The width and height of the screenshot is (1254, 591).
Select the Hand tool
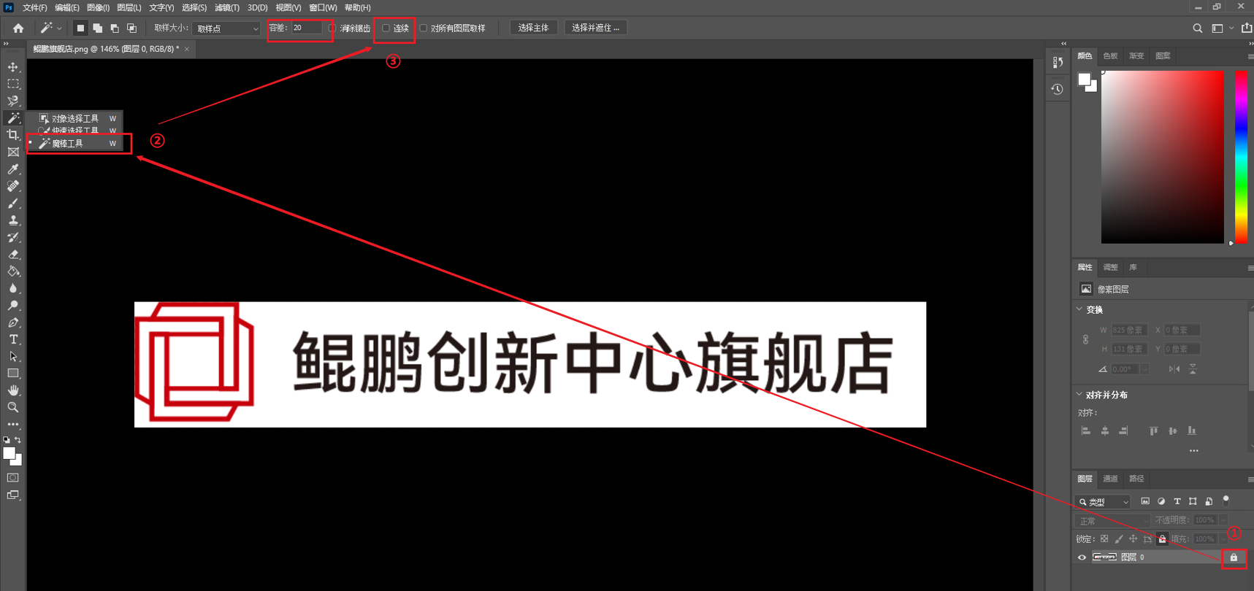pyautogui.click(x=13, y=390)
